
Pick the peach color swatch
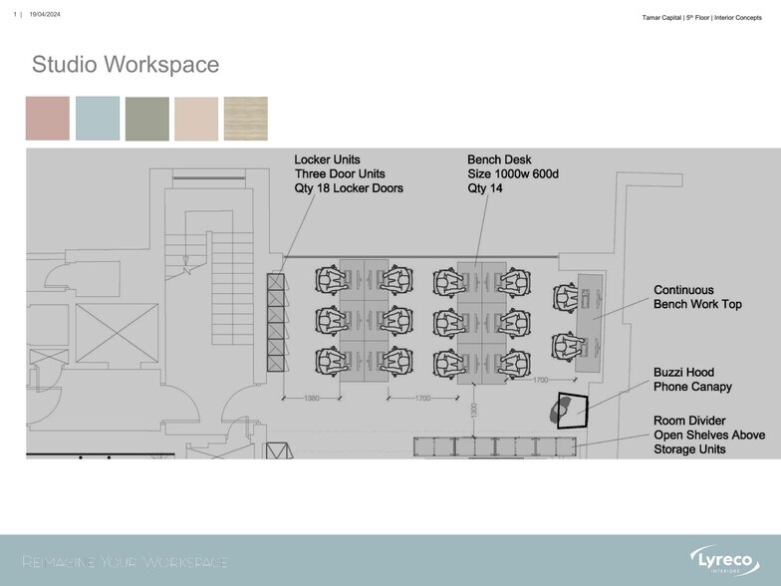point(196,119)
